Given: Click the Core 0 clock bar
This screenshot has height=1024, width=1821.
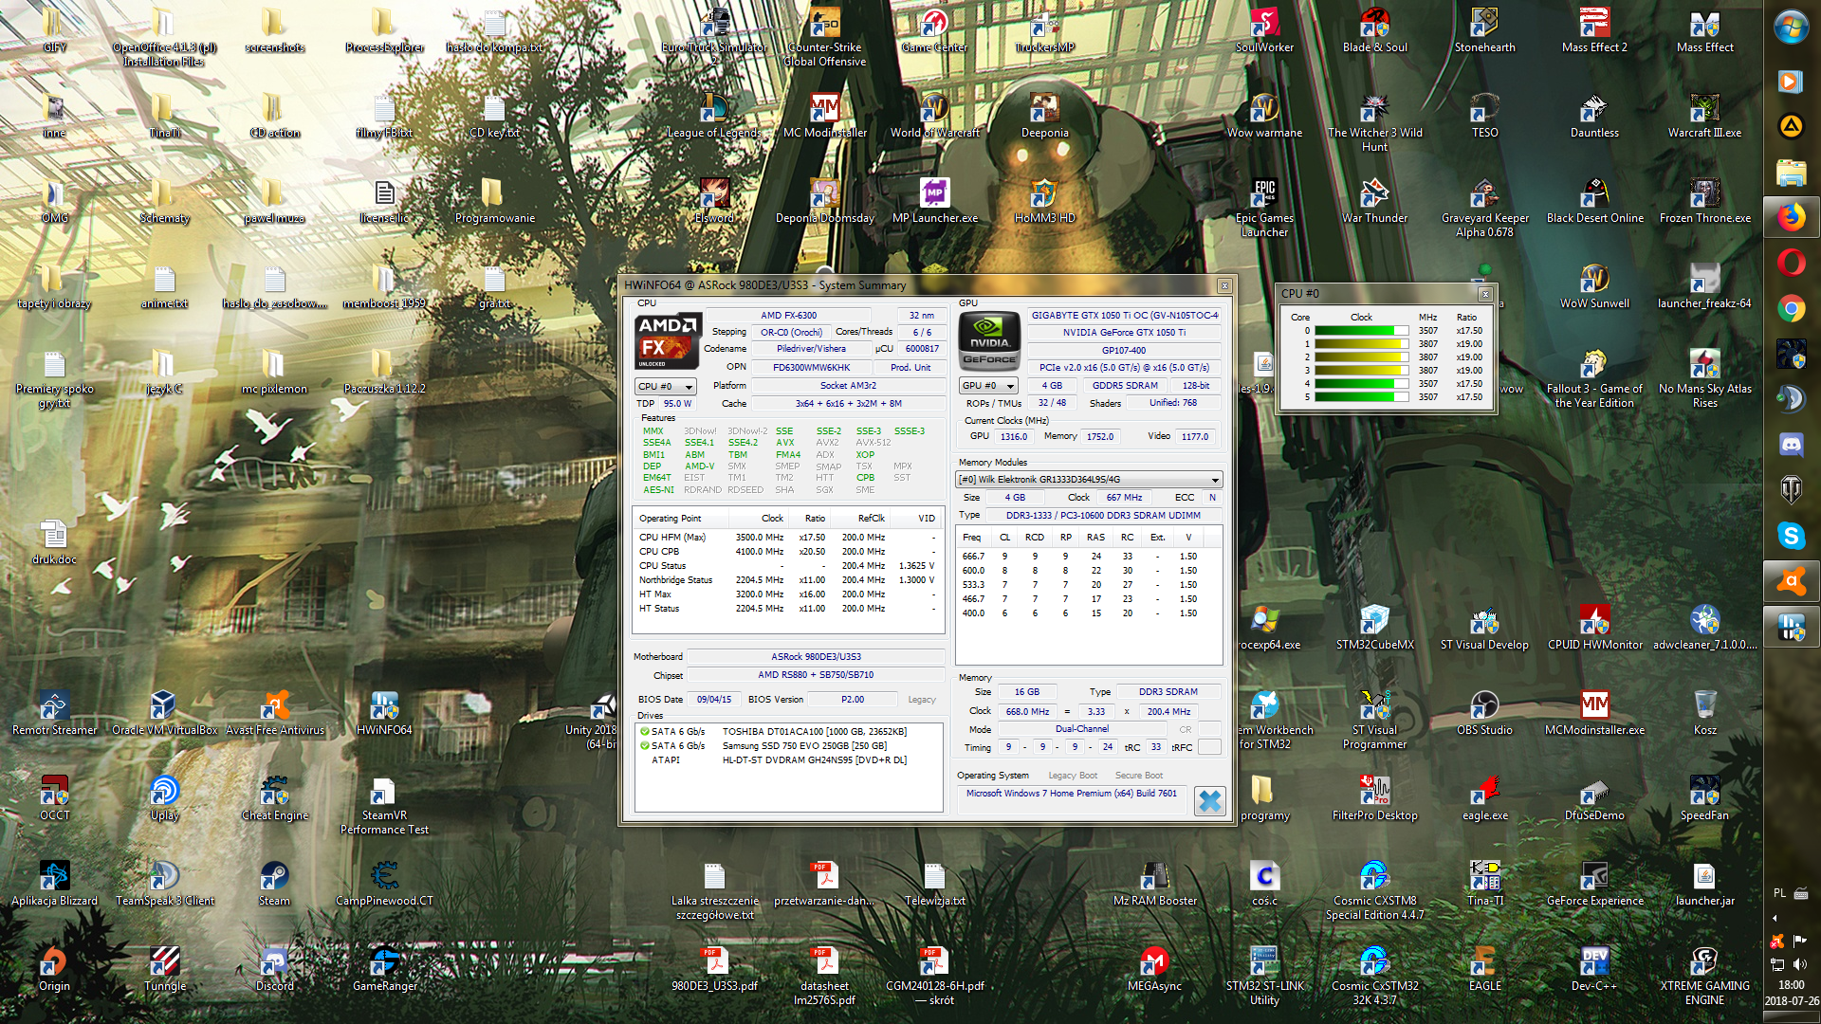Looking at the screenshot, I should point(1361,331).
